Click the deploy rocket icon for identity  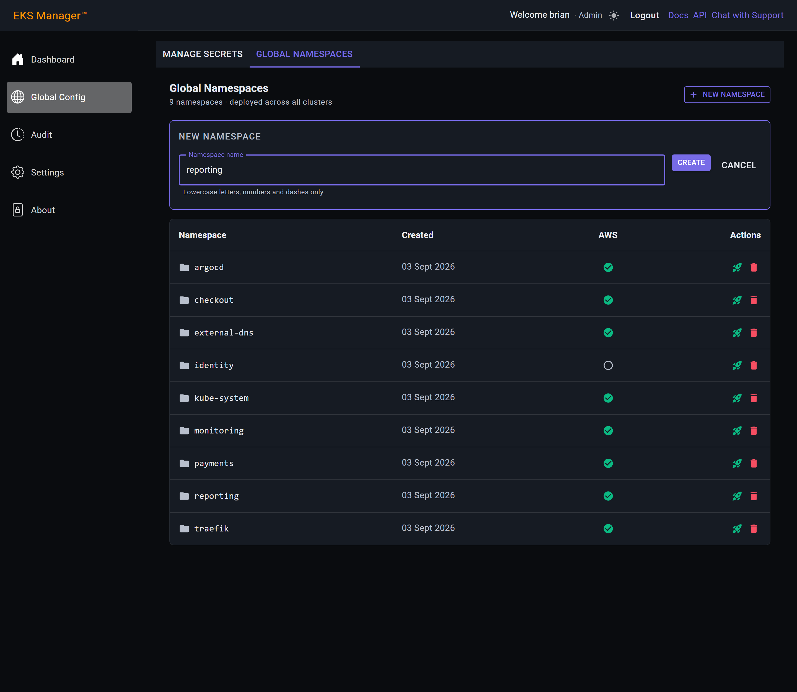pos(737,365)
